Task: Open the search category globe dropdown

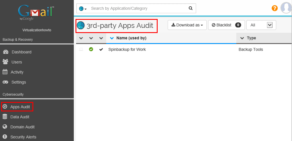Action: click(83, 9)
